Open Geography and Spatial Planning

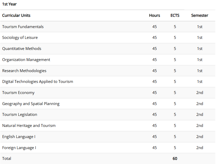click(x=31, y=104)
